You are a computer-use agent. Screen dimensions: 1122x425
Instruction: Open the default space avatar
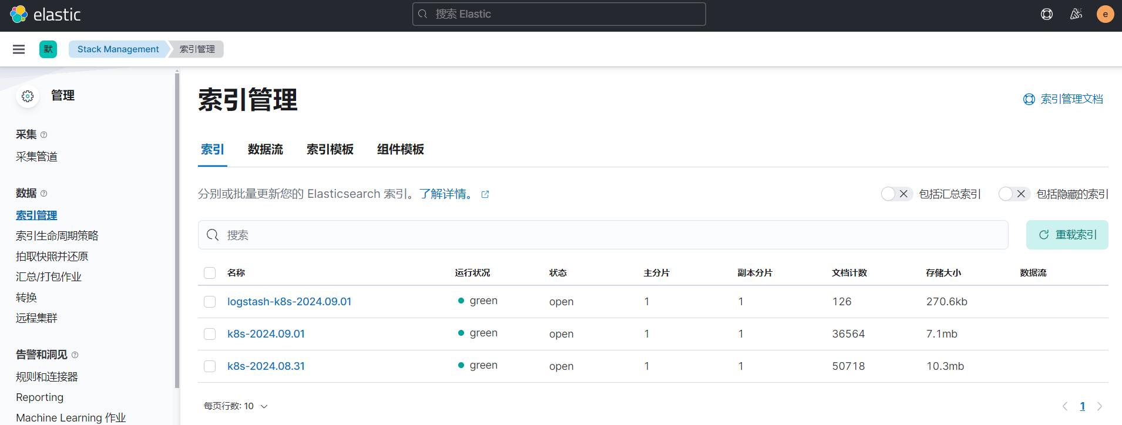point(48,49)
